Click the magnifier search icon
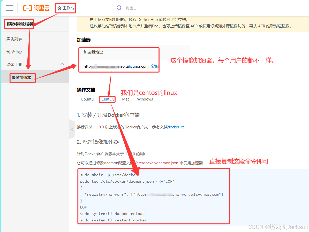Viewport: 309px width, 232px height. point(119,8)
